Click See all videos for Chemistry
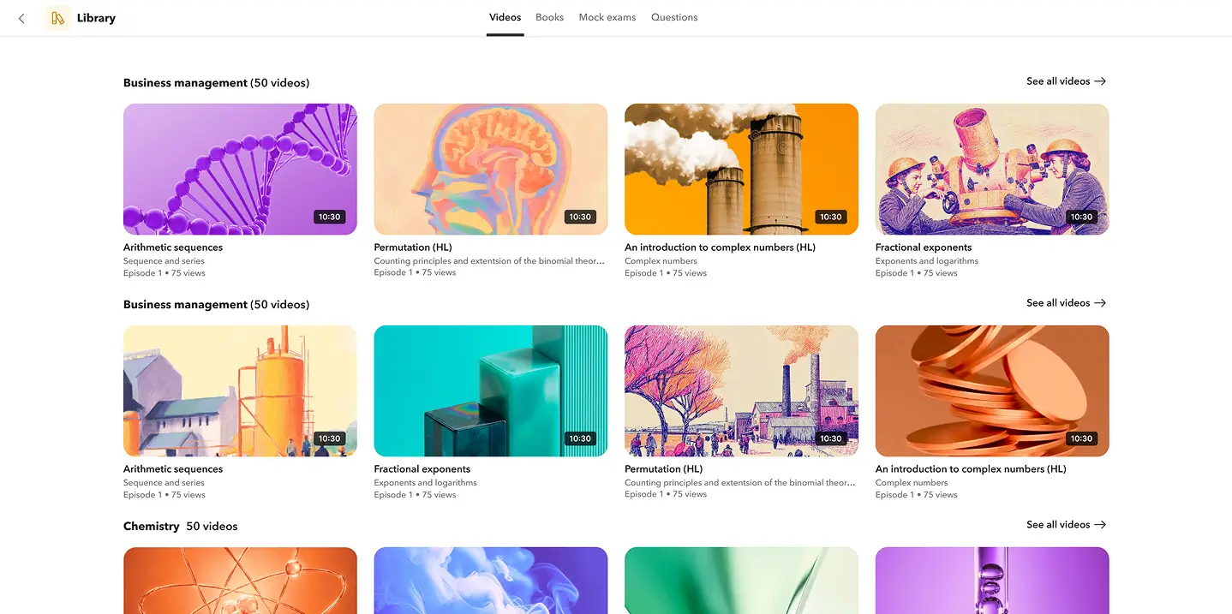1232x614 pixels. tap(1066, 525)
